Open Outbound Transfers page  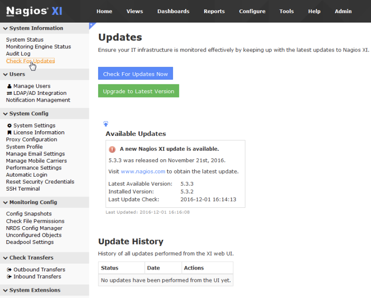39,270
